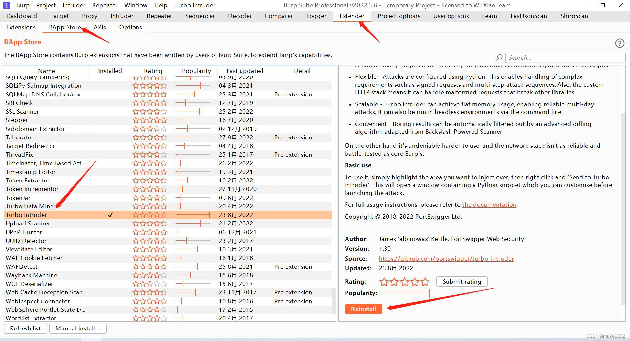Select the Turbo Data Miner row

[168, 206]
